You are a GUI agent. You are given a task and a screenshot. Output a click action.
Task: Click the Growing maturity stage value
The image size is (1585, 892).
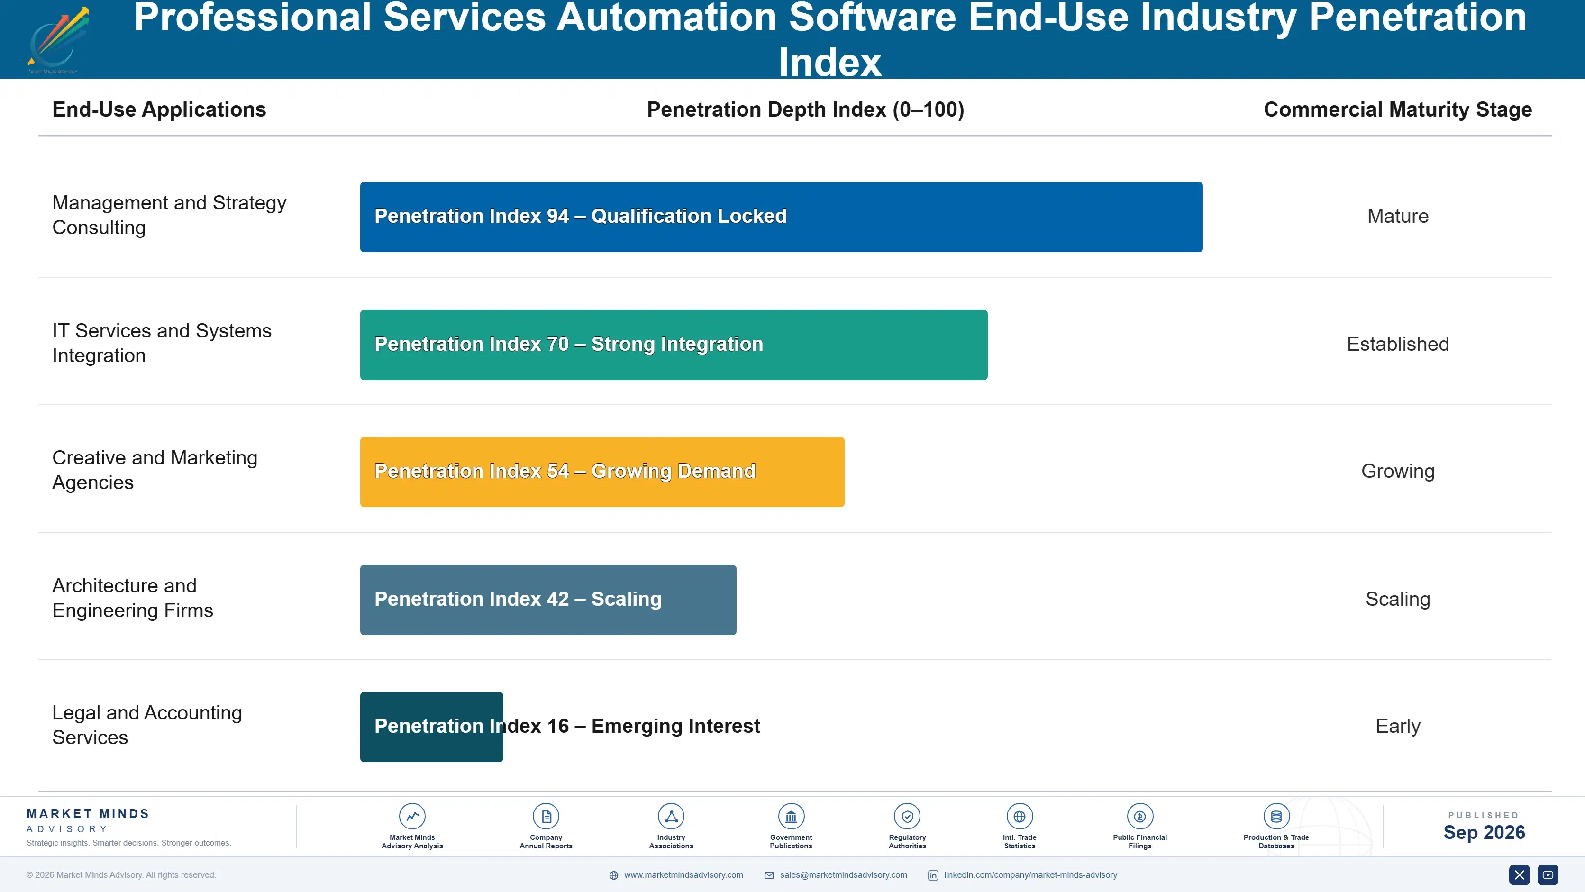[1398, 471]
